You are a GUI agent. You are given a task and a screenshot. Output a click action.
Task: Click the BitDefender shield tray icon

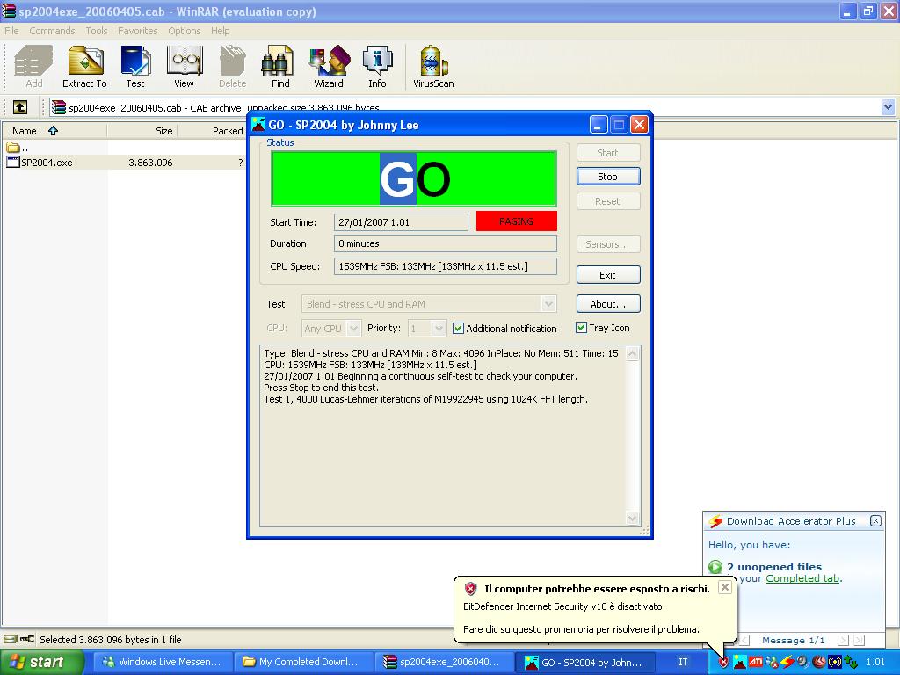pyautogui.click(x=724, y=662)
